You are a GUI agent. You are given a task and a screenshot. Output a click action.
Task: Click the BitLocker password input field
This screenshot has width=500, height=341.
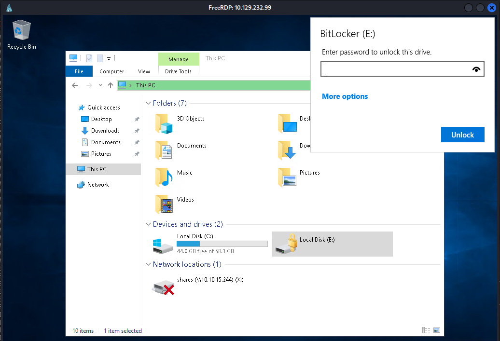(x=403, y=69)
